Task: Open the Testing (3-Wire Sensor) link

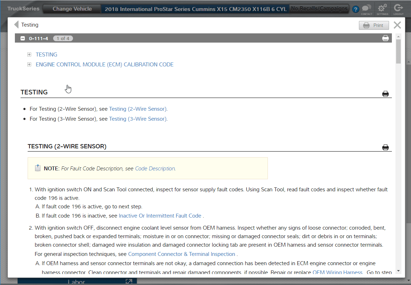Action: [137, 119]
